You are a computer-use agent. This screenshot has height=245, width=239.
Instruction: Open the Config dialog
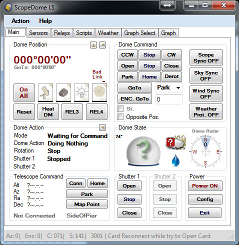tap(205, 199)
